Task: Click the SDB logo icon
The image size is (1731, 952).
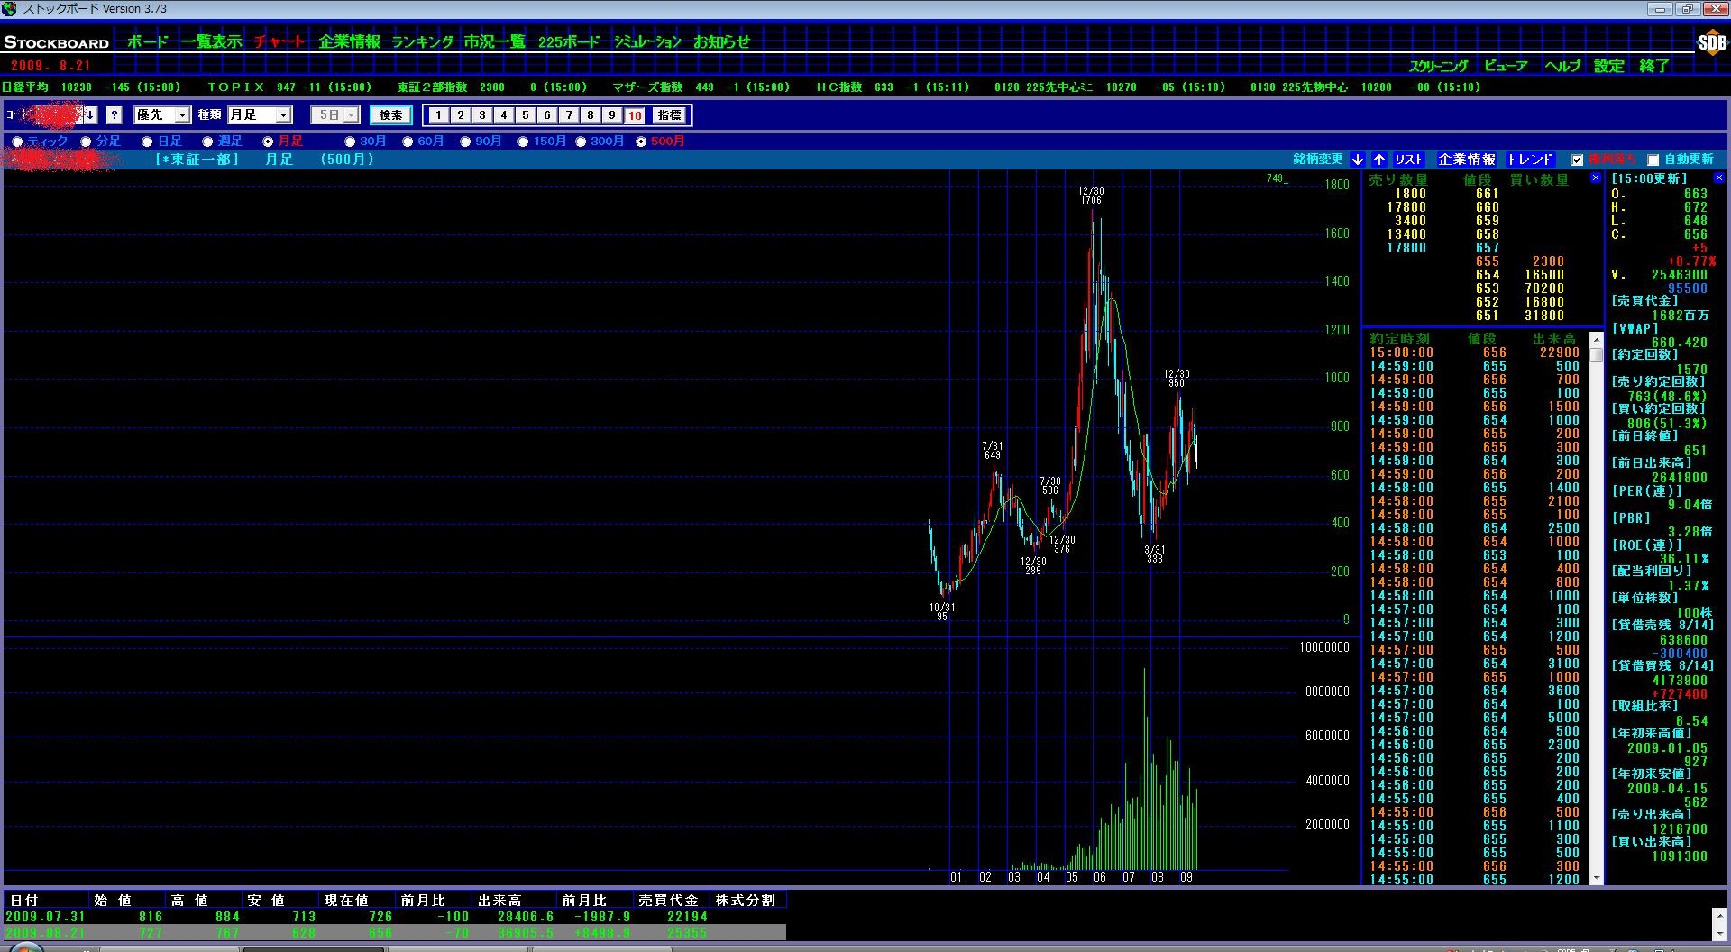Action: (1711, 42)
